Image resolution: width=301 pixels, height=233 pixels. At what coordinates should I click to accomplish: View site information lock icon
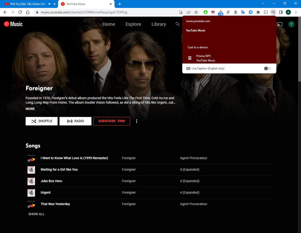coord(37,12)
